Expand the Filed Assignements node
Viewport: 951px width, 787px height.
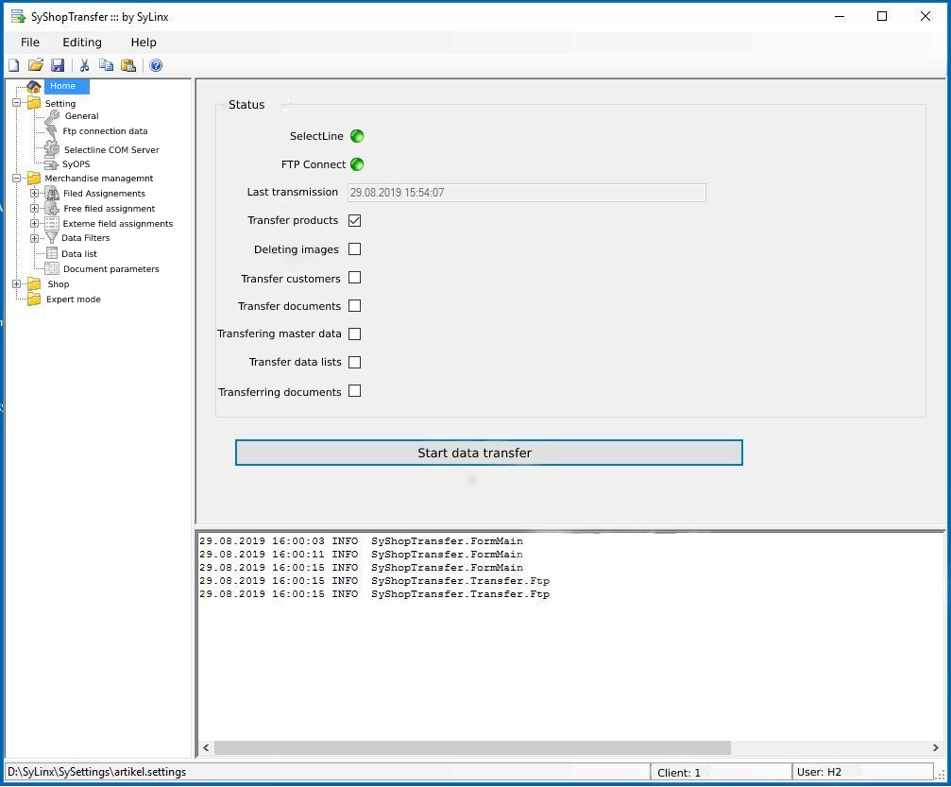pyautogui.click(x=35, y=193)
